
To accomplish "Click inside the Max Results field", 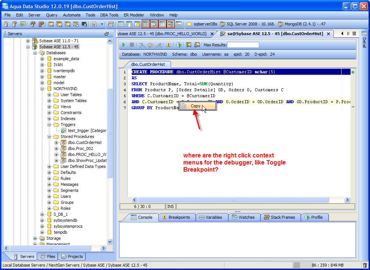I will (243, 45).
